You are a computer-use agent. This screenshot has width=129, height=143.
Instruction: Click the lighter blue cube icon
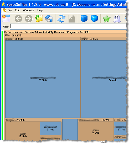(94, 19)
